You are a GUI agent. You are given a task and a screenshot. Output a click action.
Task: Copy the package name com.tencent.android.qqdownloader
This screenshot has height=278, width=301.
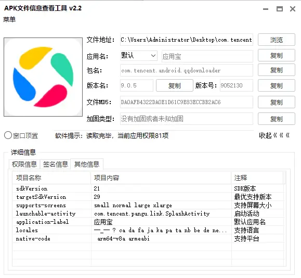(277, 70)
